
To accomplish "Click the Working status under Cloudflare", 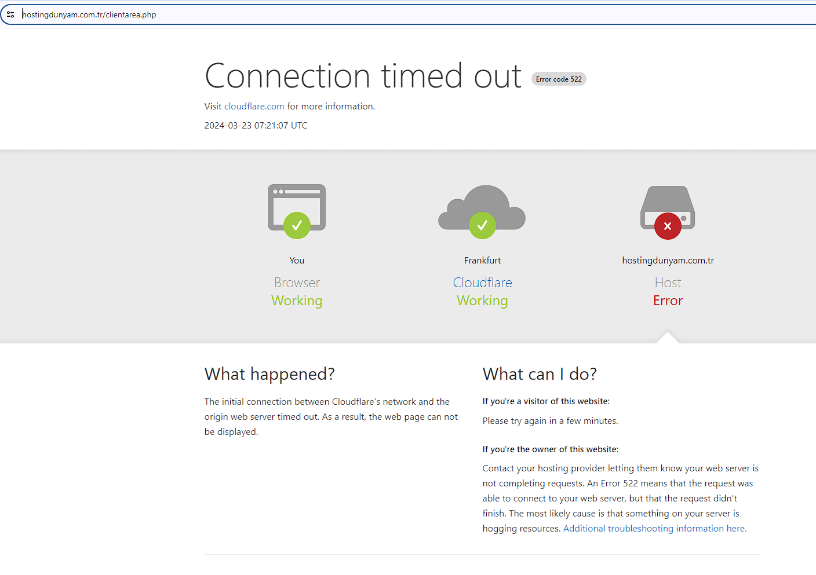I will (x=482, y=301).
